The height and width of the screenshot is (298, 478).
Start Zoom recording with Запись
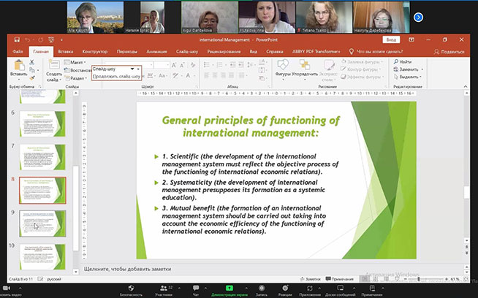[262, 291]
